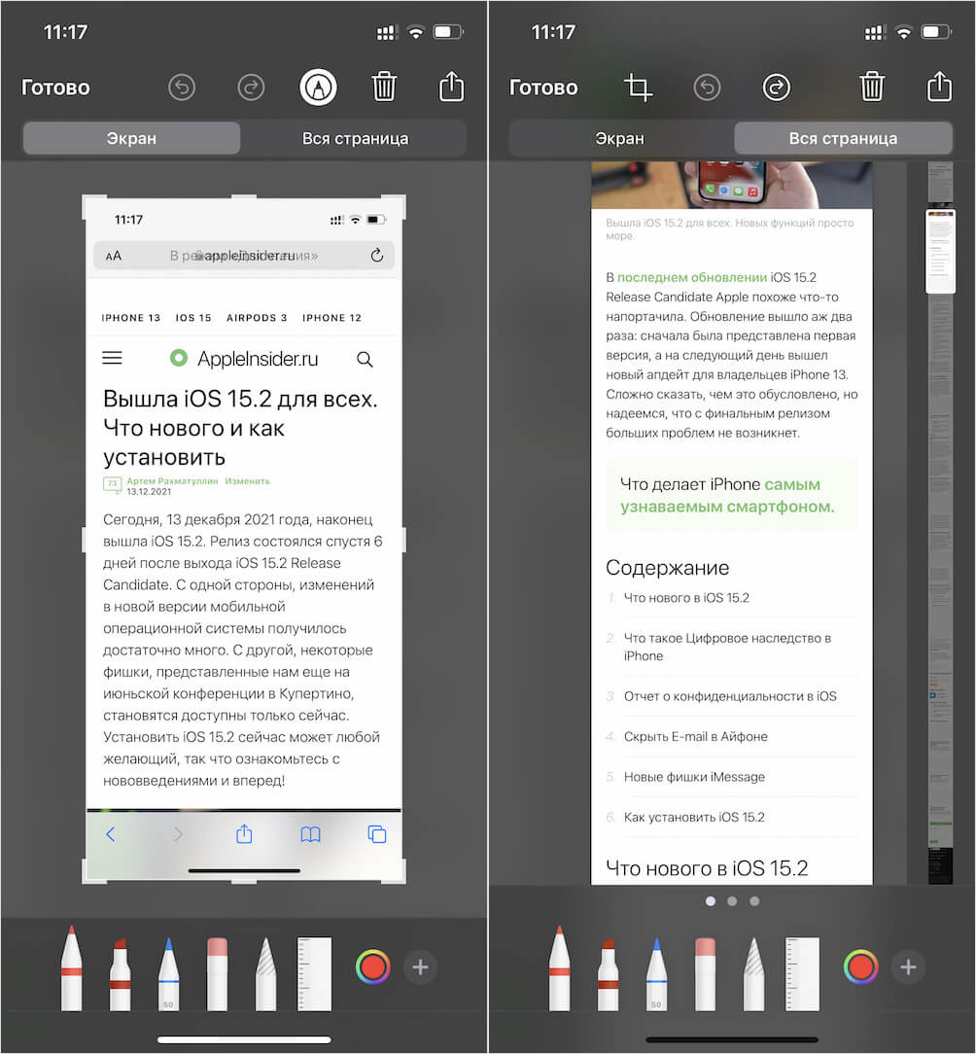Toggle the markup pen-tip icon in the left toolbar
The width and height of the screenshot is (976, 1054).
[x=318, y=88]
